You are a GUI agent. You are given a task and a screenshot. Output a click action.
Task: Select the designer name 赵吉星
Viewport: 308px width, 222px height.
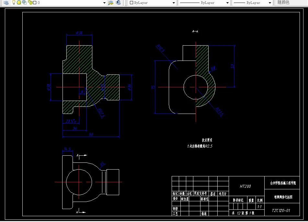185,199
